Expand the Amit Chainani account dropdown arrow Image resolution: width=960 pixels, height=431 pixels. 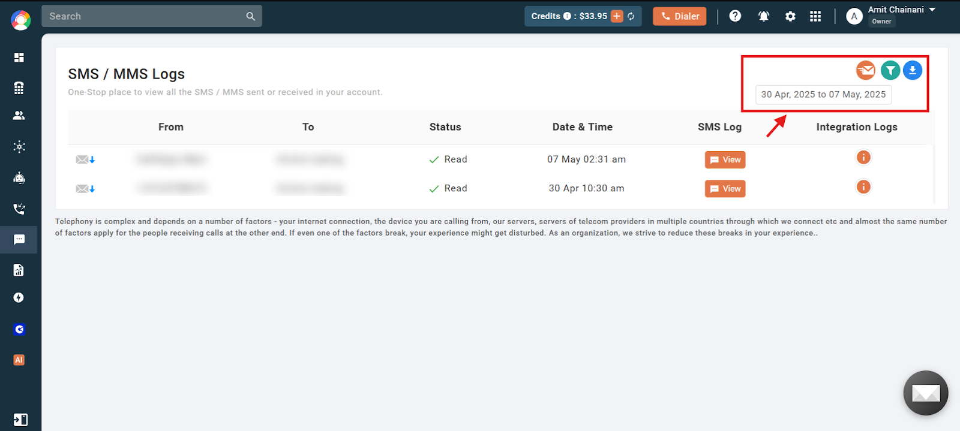(932, 10)
